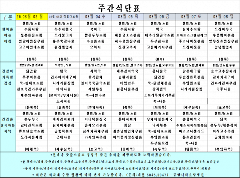Click the (녹두죽) porridge cell
The width and height of the screenshot is (240, 178).
click(160, 149)
